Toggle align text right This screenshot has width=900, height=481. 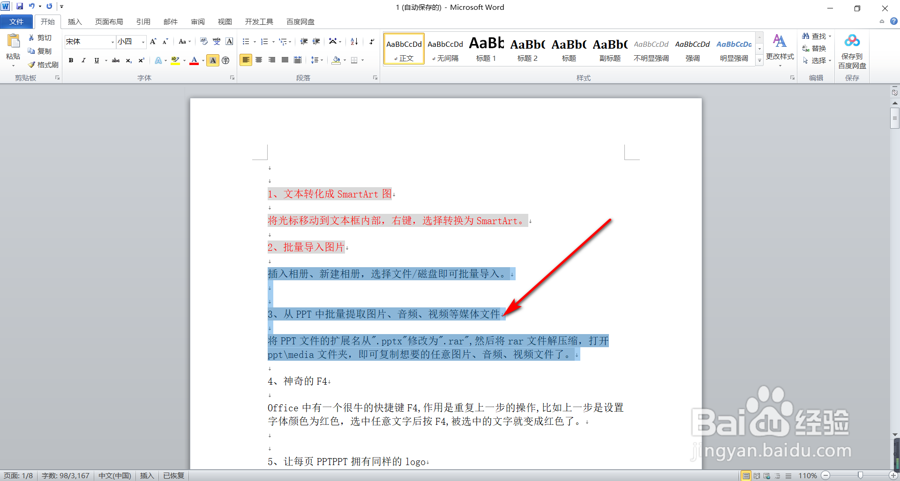[x=272, y=60]
